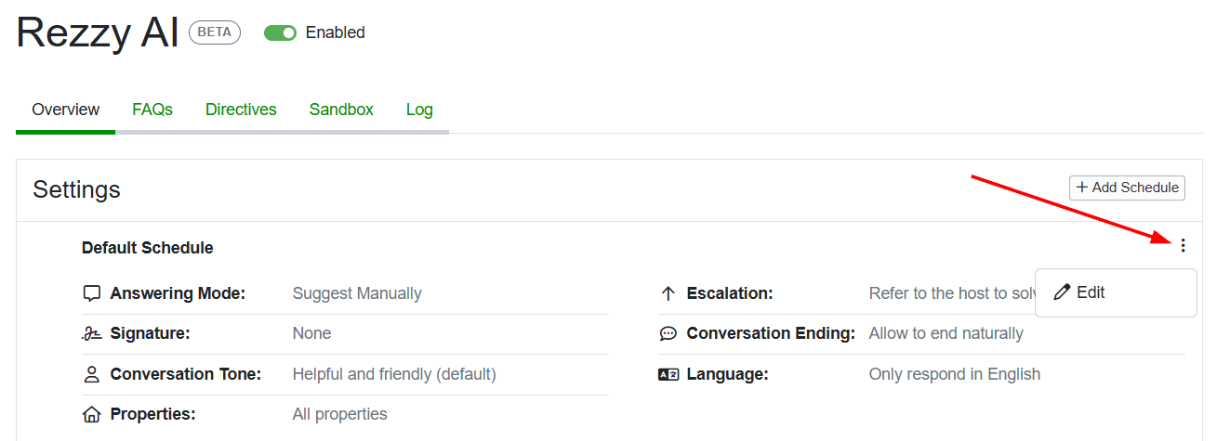The image size is (1217, 441).
Task: Click the Default Schedule heading
Action: coord(147,248)
